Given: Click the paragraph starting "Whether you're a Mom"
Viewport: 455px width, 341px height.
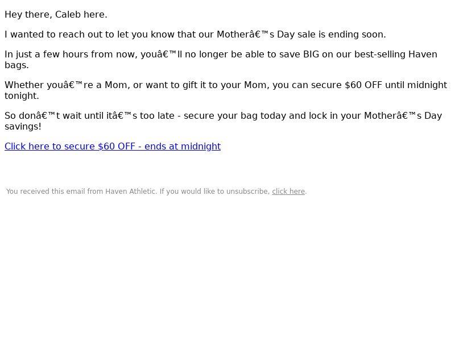Looking at the screenshot, I should click(226, 90).
